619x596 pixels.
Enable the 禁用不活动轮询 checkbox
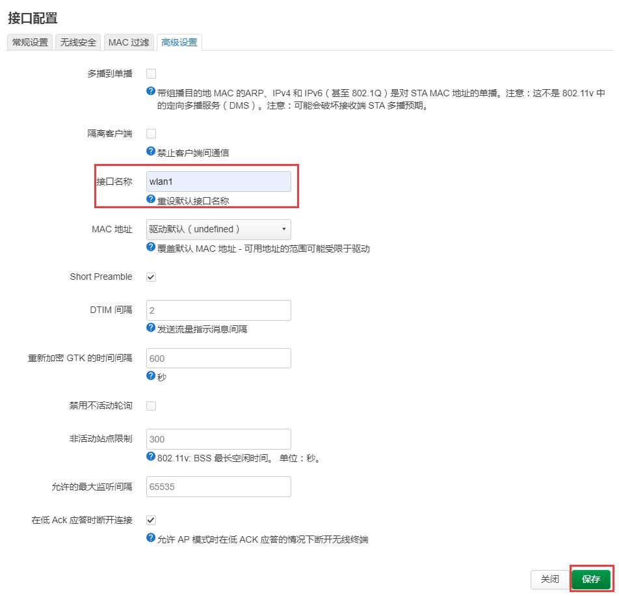151,406
